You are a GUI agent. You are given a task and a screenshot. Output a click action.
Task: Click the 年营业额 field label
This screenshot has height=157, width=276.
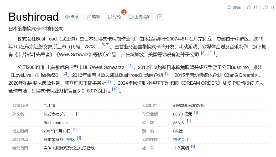pyautogui.click(x=150, y=114)
